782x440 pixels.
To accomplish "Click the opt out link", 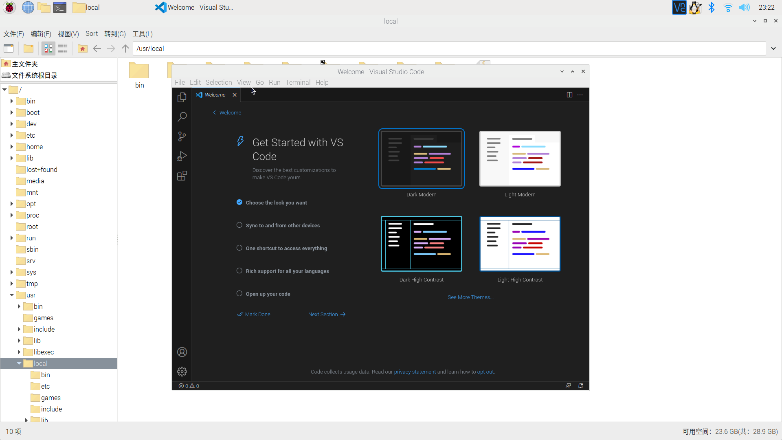I will pyautogui.click(x=485, y=372).
